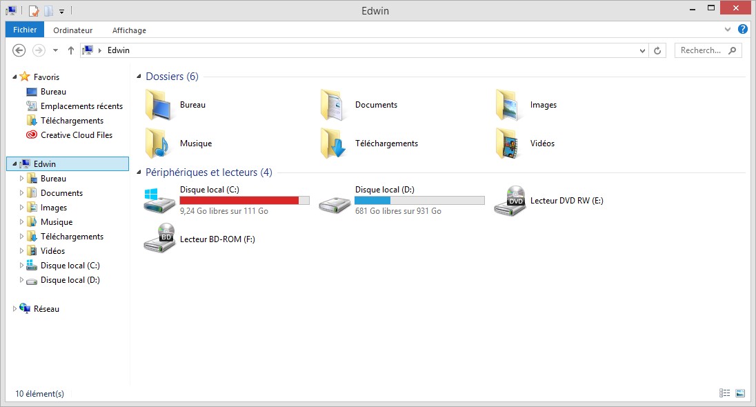756x407 pixels.
Task: Collapse the Périphériques et lecteurs group
Action: click(x=139, y=172)
